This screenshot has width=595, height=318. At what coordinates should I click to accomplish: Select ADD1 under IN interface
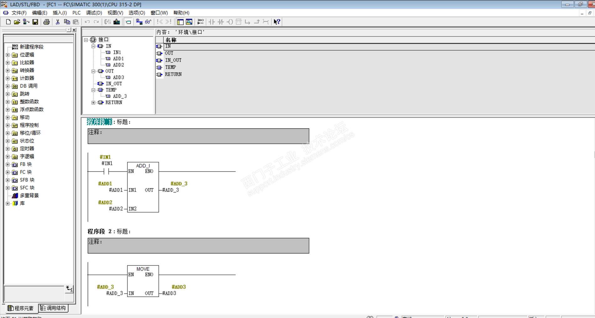(118, 59)
